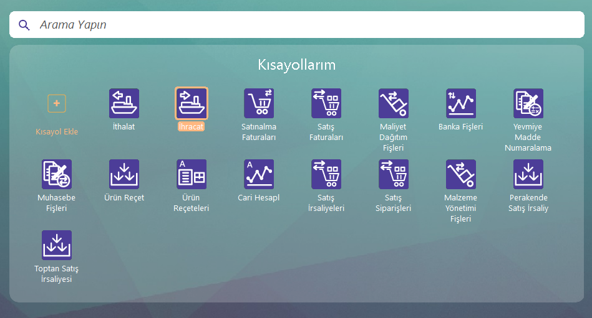This screenshot has height=318, width=592.
Task: Launch the Ürün Reçet shortcut icon
Action: click(124, 174)
